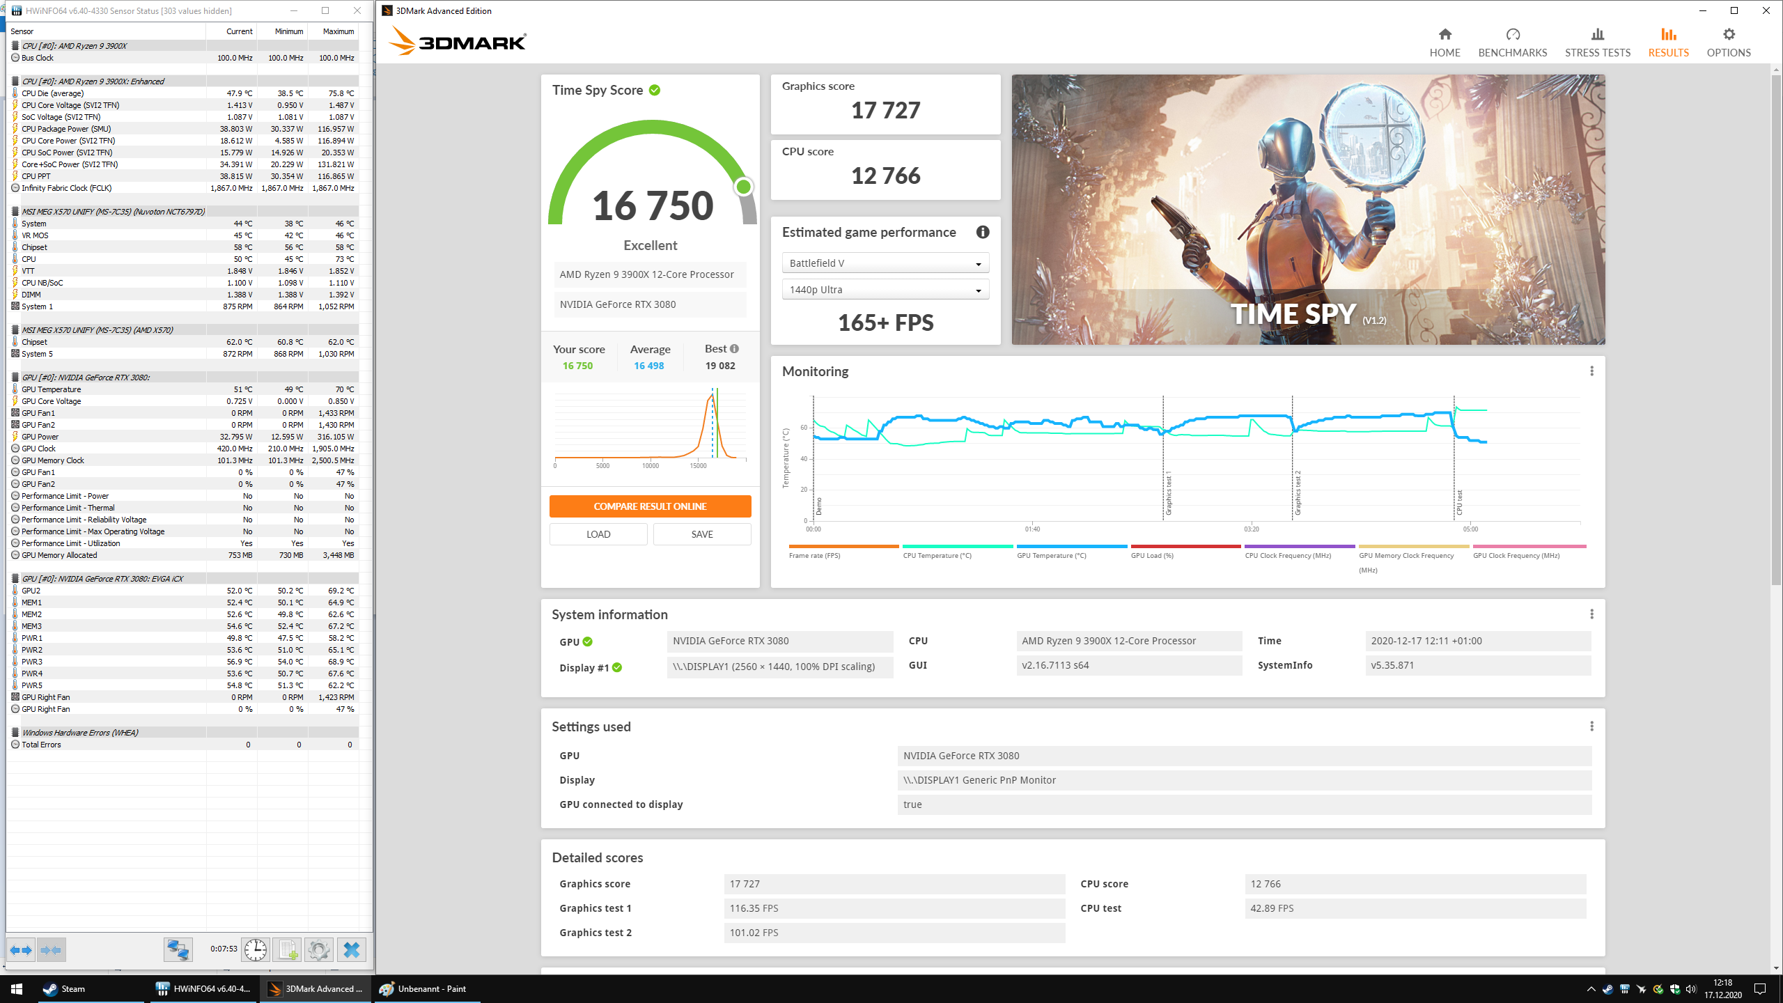
Task: Switch to the STRESS TESTS tab
Action: (x=1597, y=42)
